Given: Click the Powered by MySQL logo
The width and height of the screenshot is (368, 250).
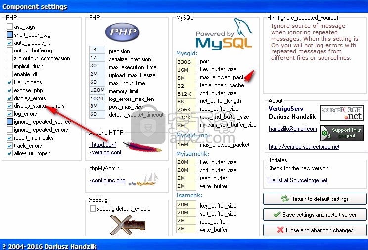Looking at the screenshot, I should 224,34.
